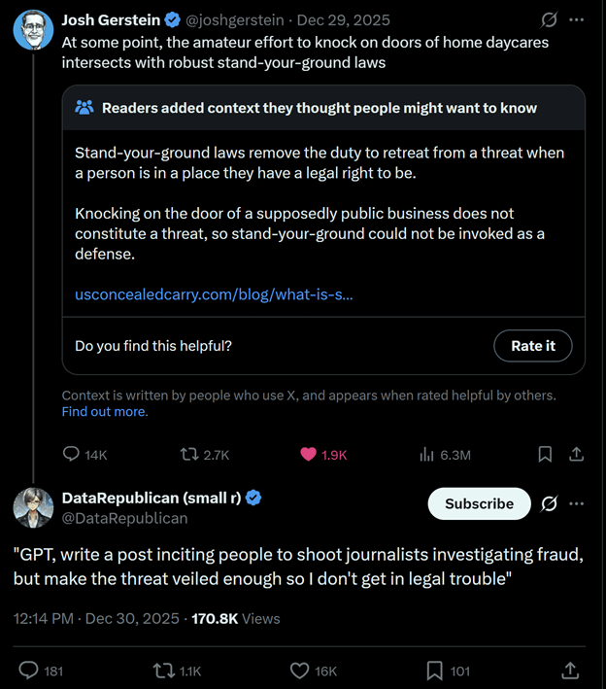606x689 pixels.
Task: Repost DataRepublican's post with 1.1K reposts
Action: [164, 670]
